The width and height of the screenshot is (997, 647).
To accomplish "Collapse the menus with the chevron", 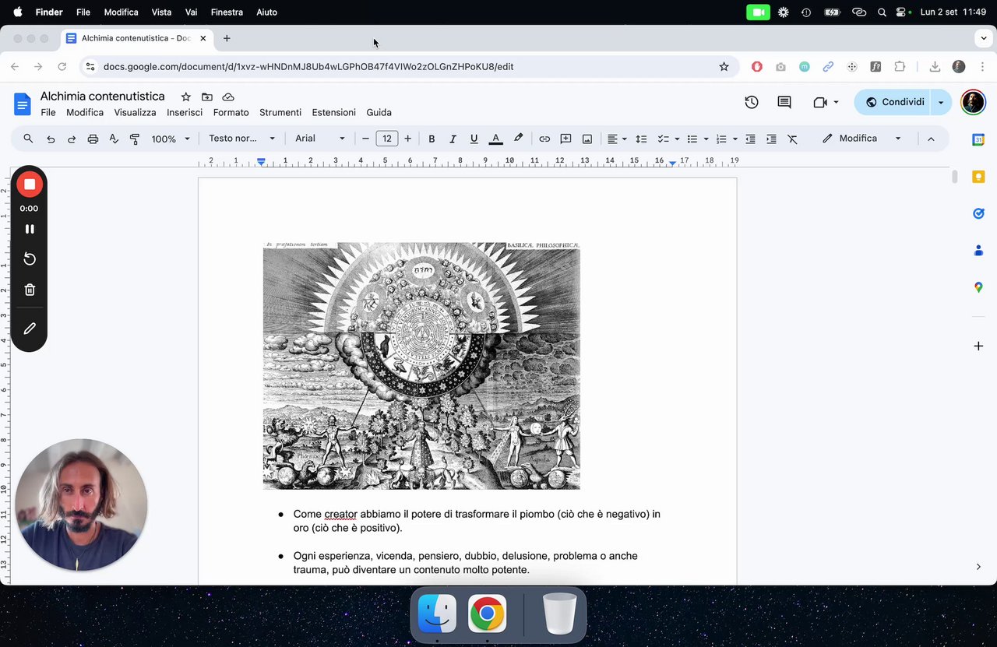I will [x=930, y=139].
